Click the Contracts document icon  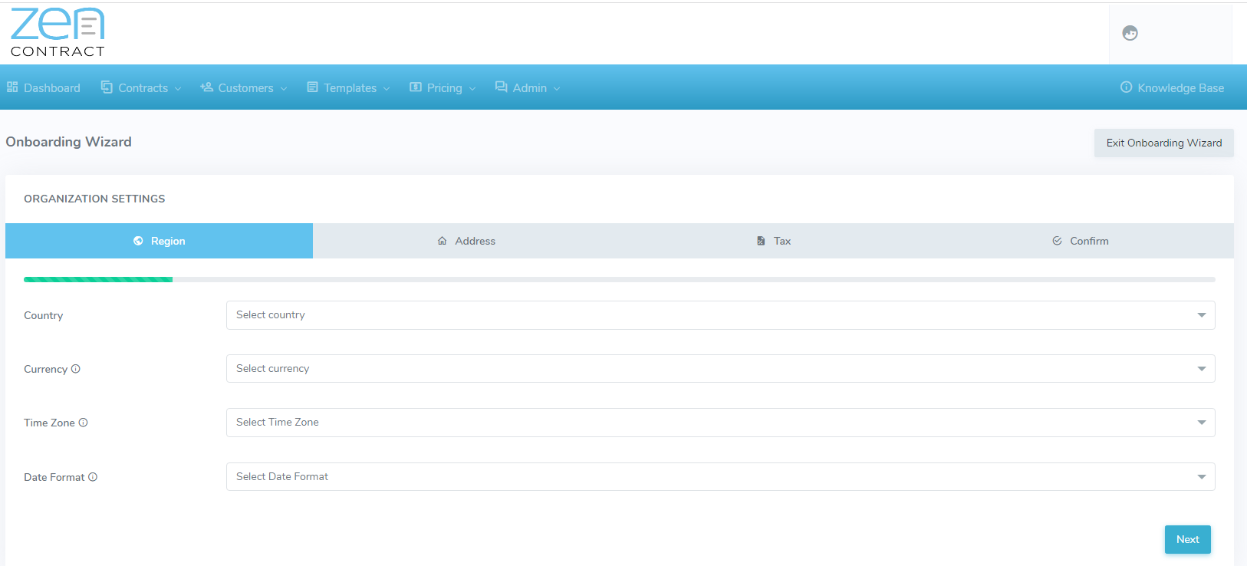pyautogui.click(x=107, y=87)
